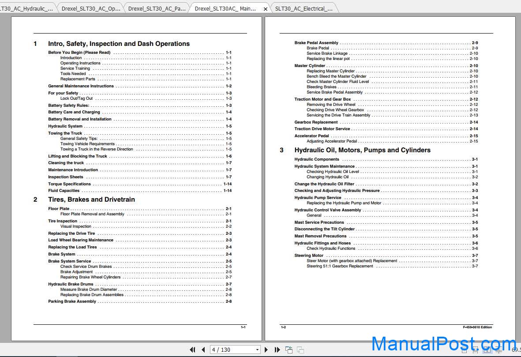Click the 'Visual Inspection' entry
Viewport: 521px width, 357px height.
146,226
